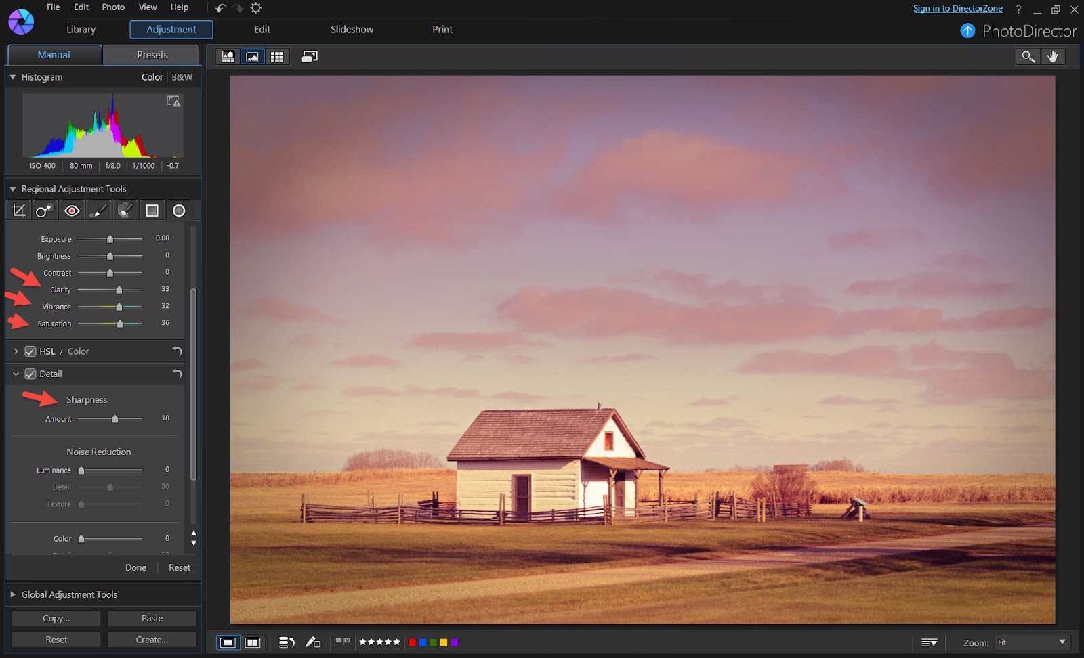Switch to the thumbnail grid browser view
This screenshot has height=658, width=1084.
(277, 57)
